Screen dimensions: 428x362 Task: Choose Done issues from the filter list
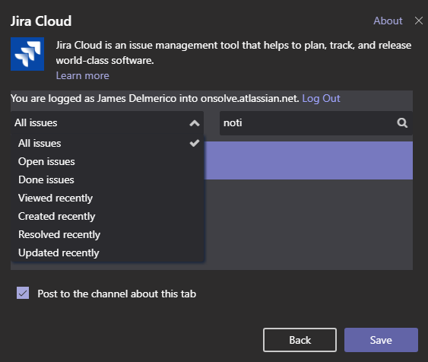click(108, 180)
